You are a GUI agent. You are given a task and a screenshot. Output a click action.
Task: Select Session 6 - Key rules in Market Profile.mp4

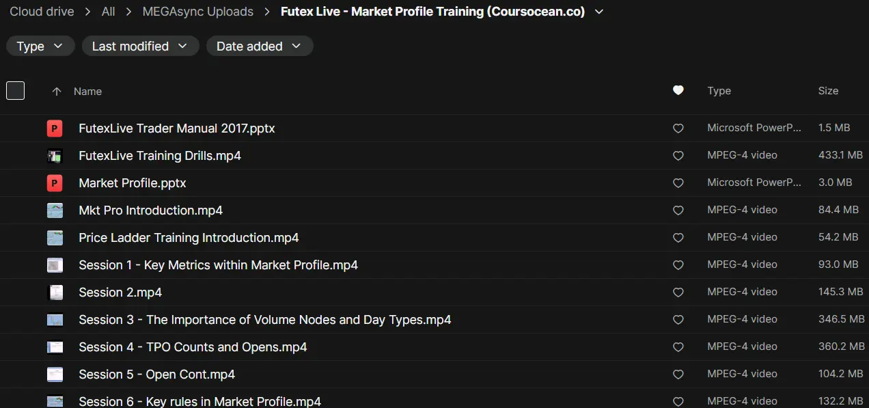pyautogui.click(x=200, y=401)
